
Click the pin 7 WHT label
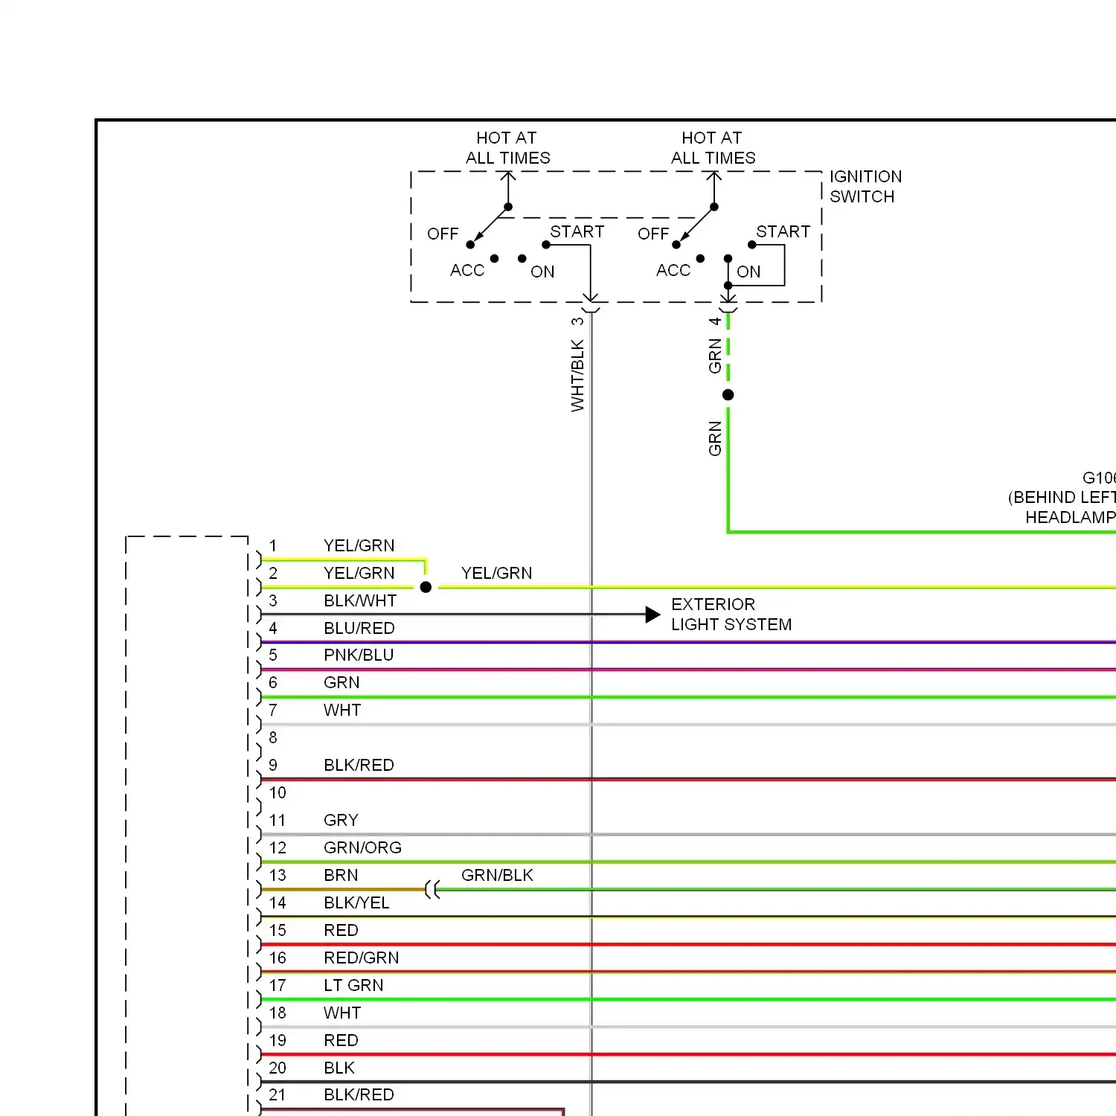pos(342,710)
